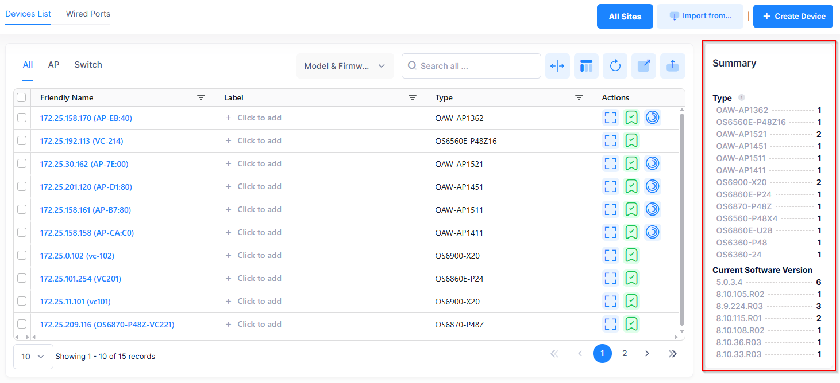Open device link 172.25.209.116 (OS6870-P48Z-VC221)
840x383 pixels.
(107, 325)
